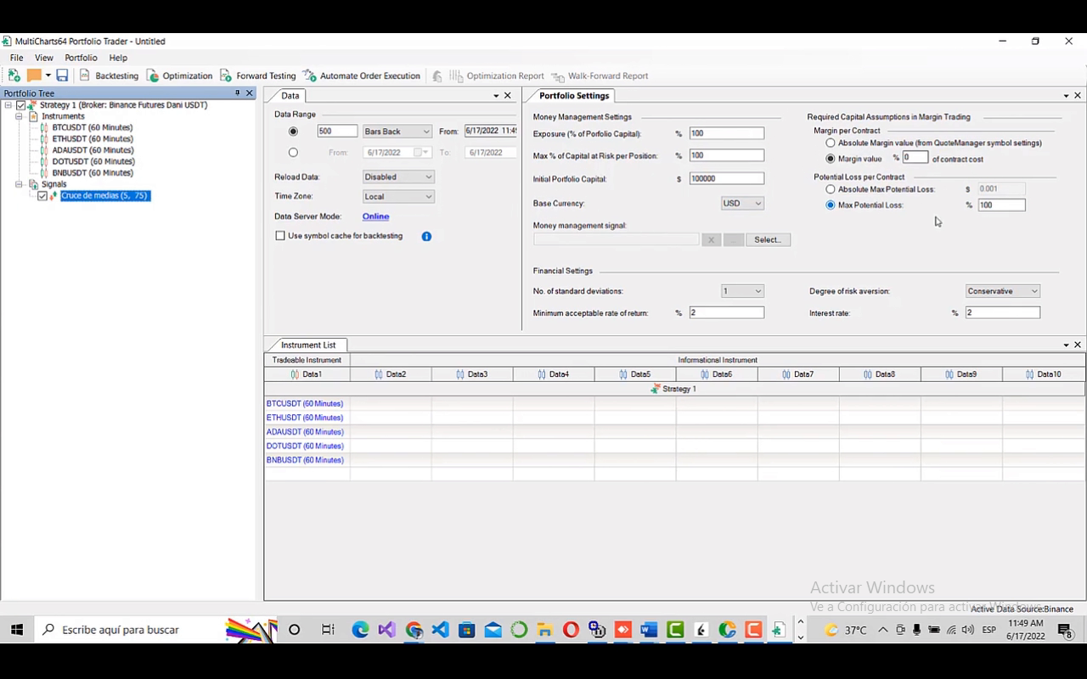This screenshot has width=1087, height=679.
Task: Open the Walk-Forward Report toolbar item
Action: click(x=600, y=76)
